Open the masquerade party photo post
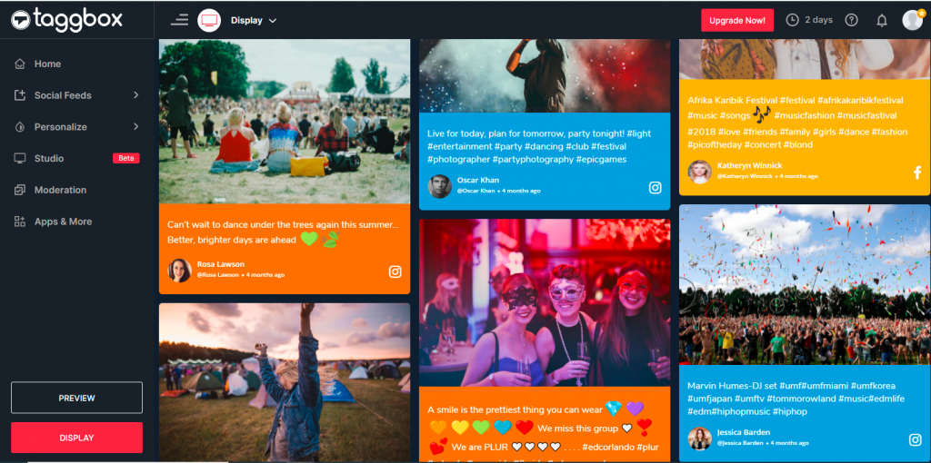Viewport: 931px width, 463px height. click(x=544, y=302)
